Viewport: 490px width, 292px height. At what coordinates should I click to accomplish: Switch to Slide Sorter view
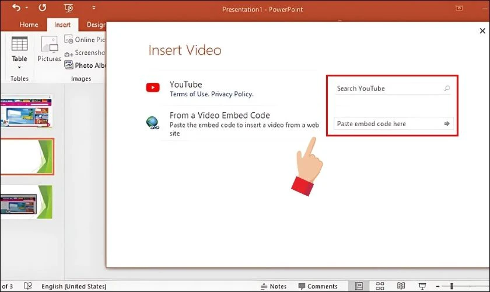pyautogui.click(x=380, y=286)
